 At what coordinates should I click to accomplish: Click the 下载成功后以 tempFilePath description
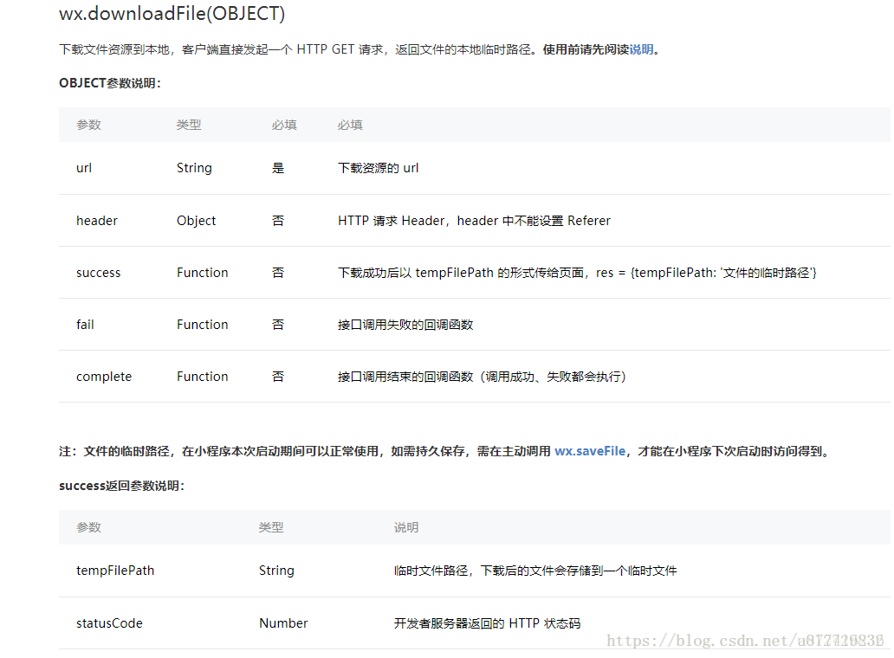click(x=577, y=273)
